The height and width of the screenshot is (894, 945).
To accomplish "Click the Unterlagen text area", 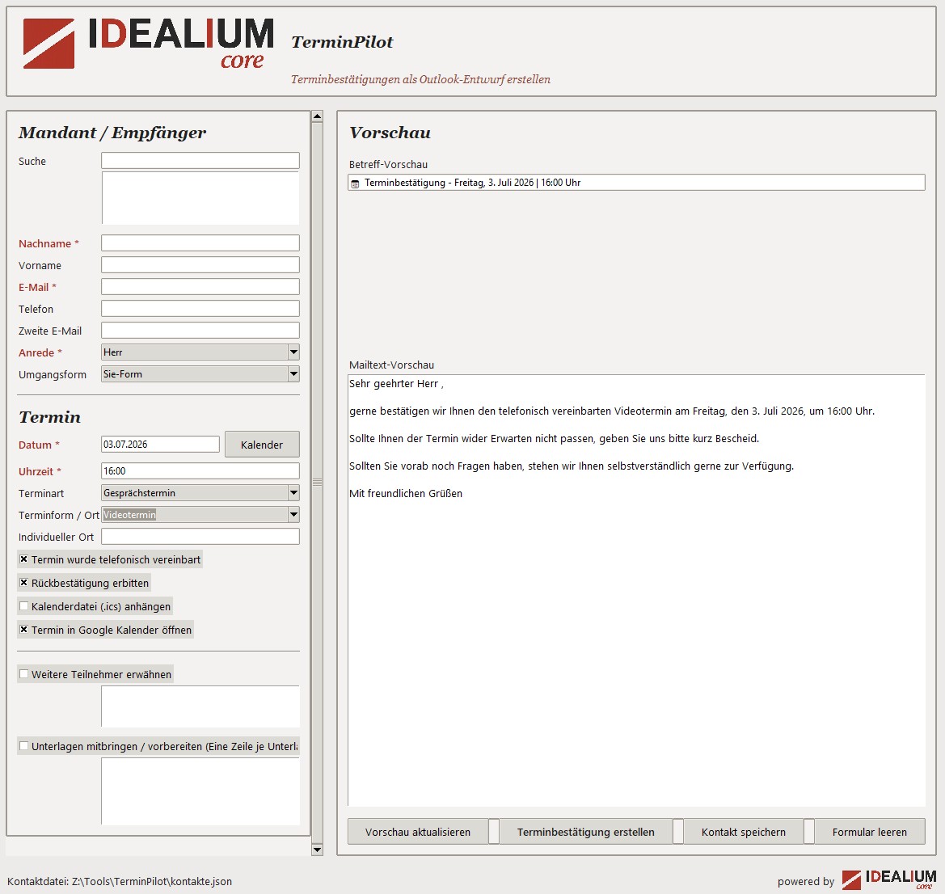I will click(x=200, y=791).
